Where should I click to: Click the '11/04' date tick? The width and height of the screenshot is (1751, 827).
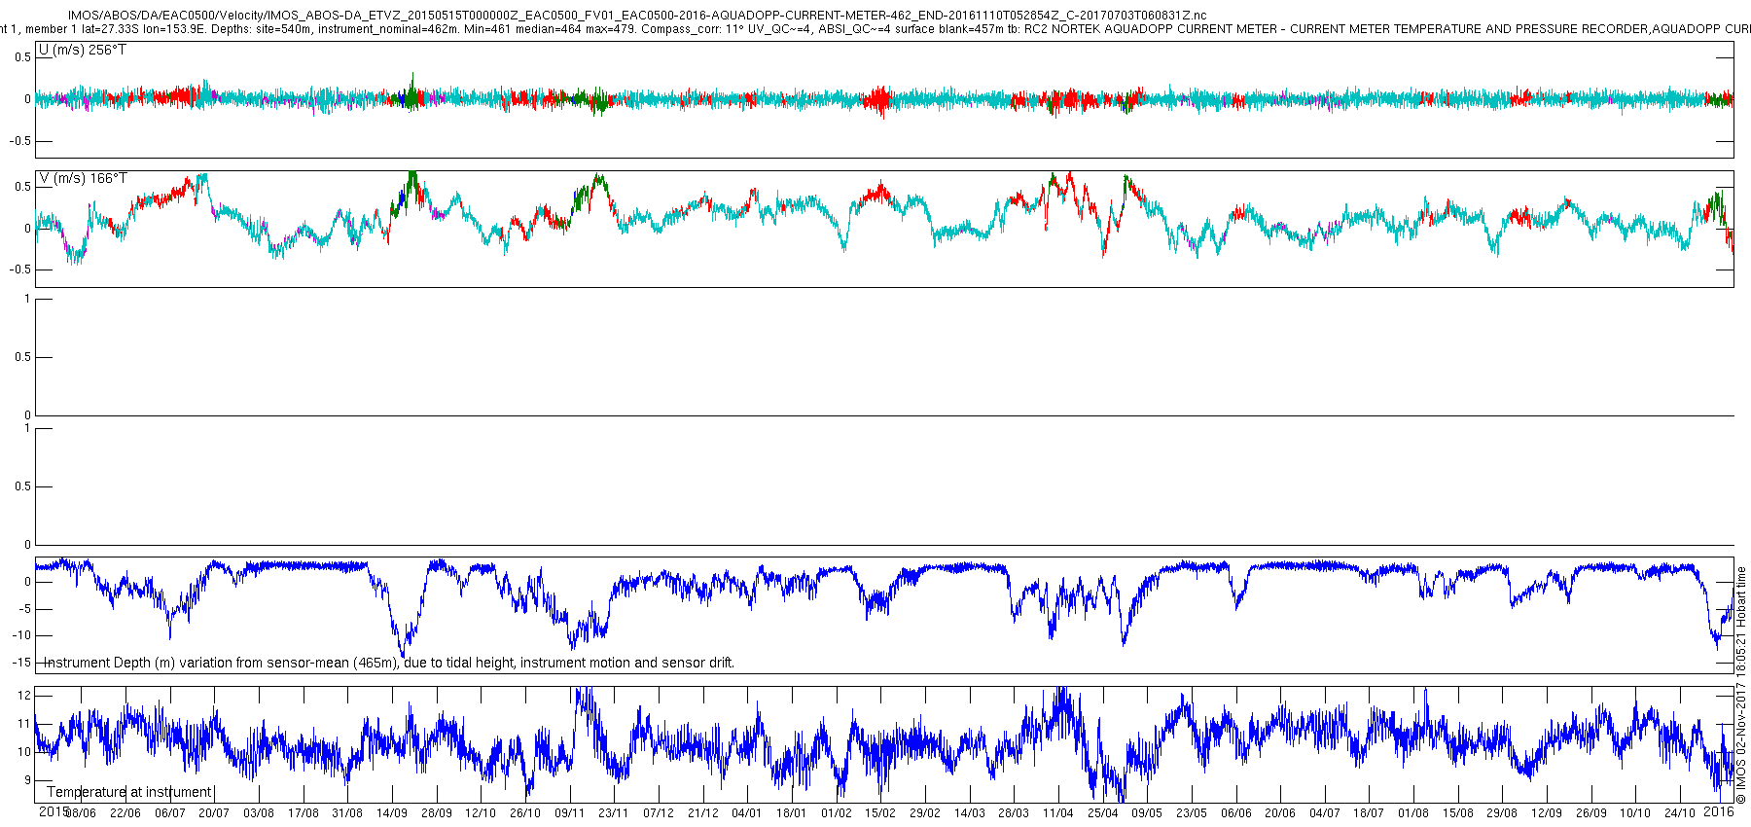1058,813
